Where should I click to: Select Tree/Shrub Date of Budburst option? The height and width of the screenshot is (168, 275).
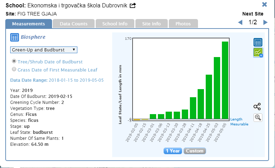tap(14, 61)
